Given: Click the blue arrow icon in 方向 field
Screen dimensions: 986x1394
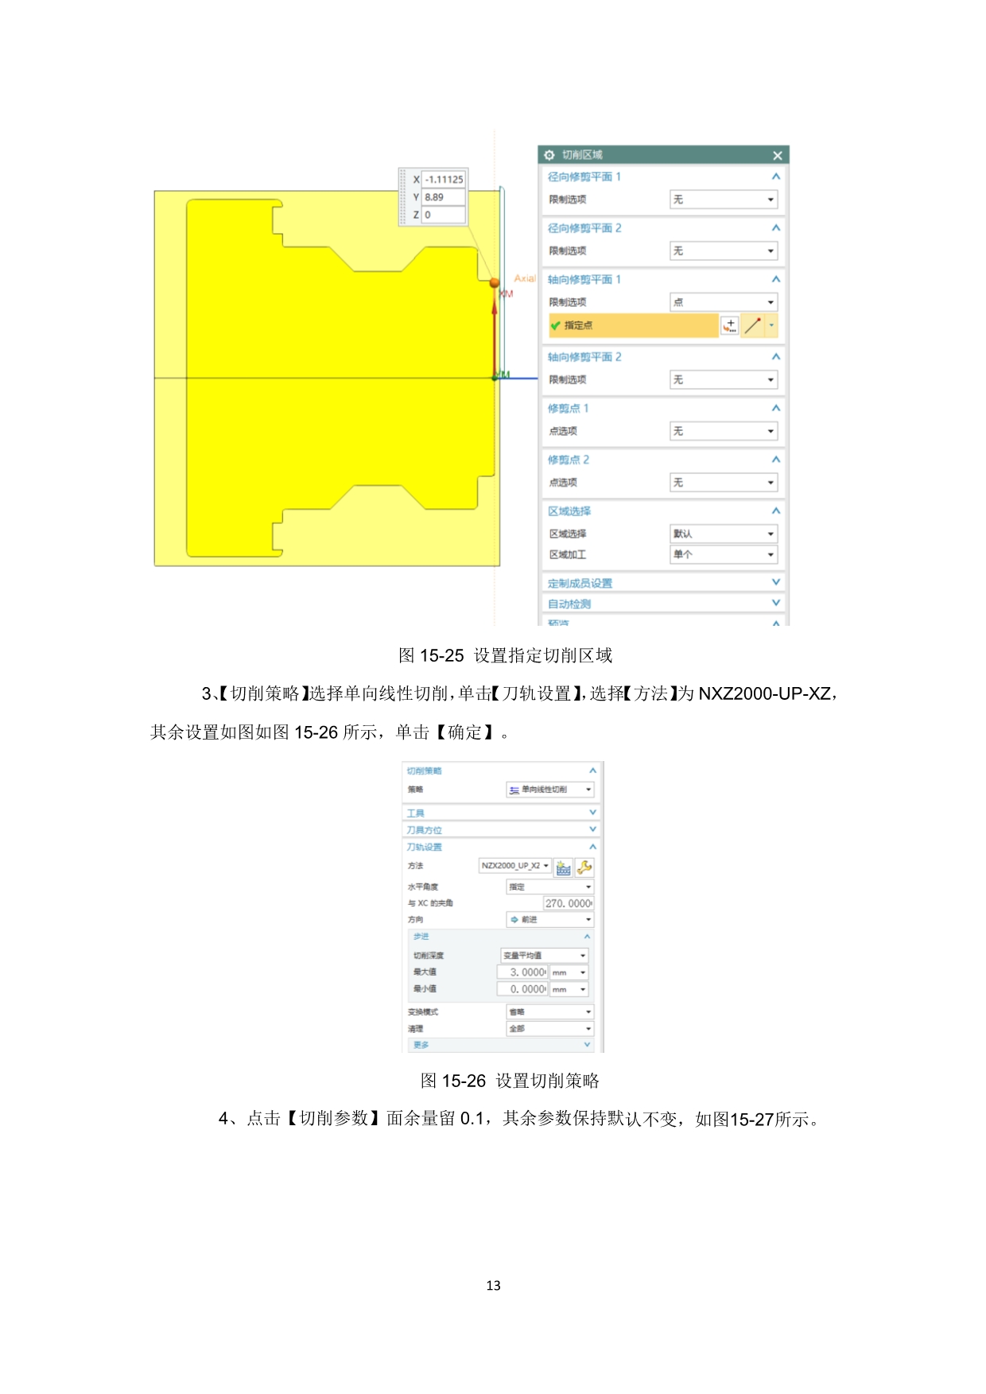Looking at the screenshot, I should (x=514, y=919).
